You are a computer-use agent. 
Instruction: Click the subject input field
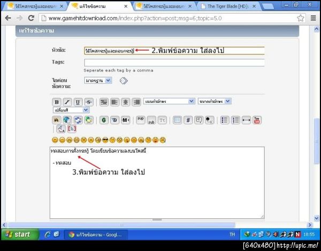click(x=174, y=50)
